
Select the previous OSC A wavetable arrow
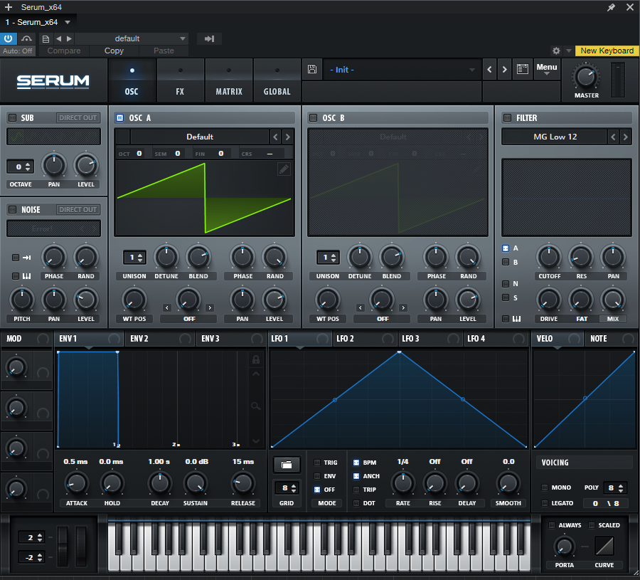(275, 137)
